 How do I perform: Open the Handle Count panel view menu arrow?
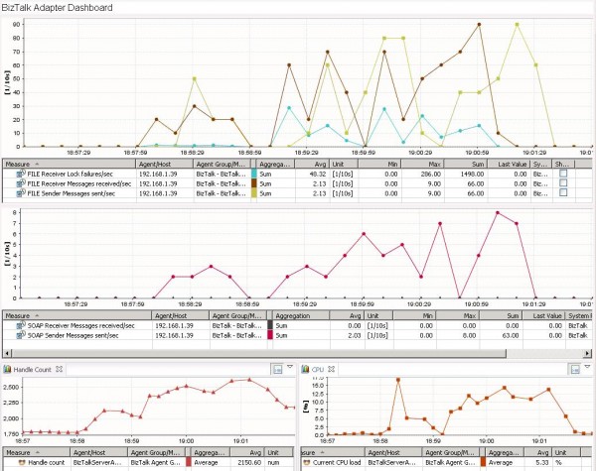click(290, 367)
